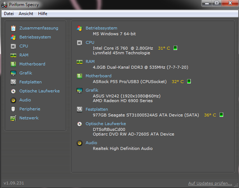
Task: Click Motherboard heading in summary panel
Action: pyautogui.click(x=99, y=76)
